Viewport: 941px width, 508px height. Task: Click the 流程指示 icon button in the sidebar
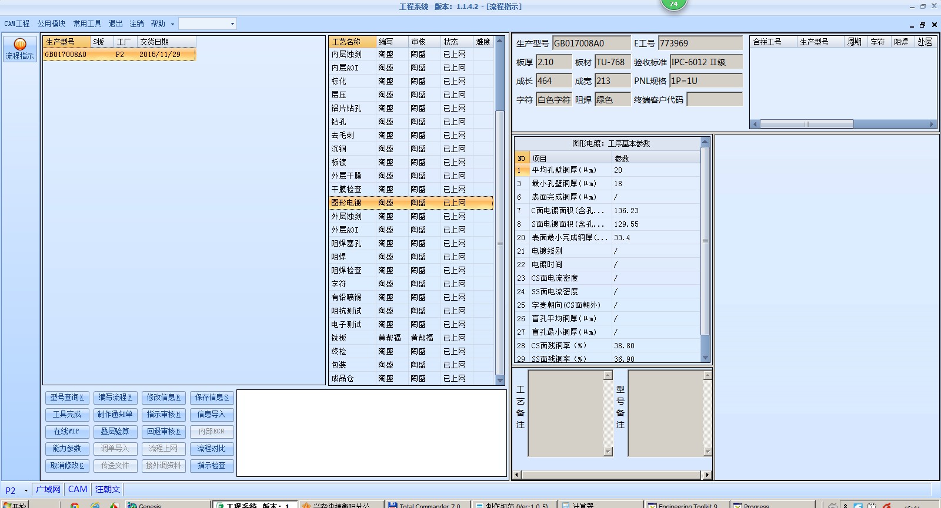point(20,49)
